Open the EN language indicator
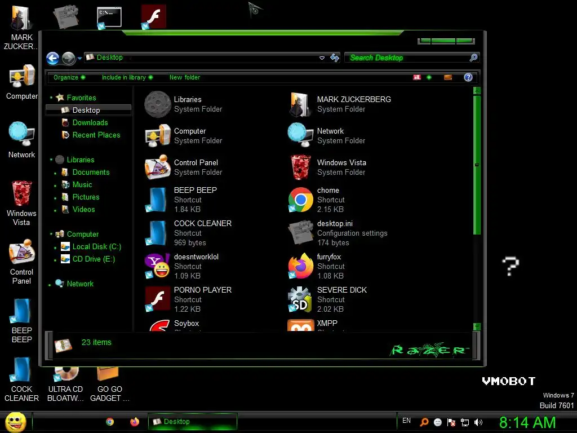This screenshot has height=433, width=577. point(406,421)
